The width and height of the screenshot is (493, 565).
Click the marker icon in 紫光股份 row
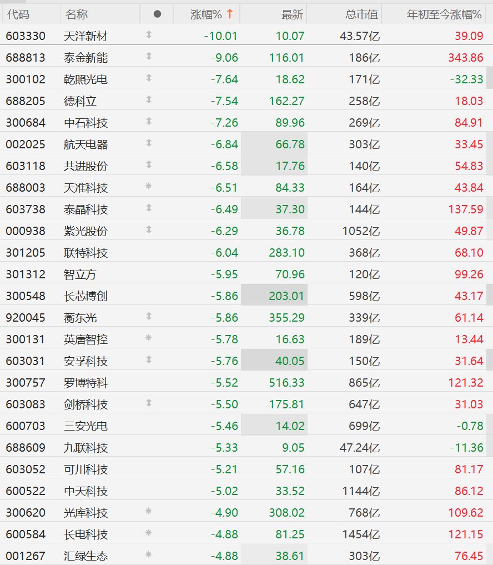[149, 229]
